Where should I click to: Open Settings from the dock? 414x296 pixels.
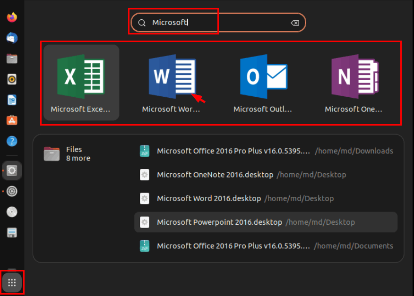[x=12, y=170]
